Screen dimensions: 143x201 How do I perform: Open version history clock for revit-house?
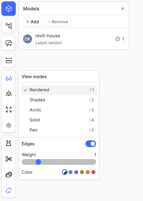(x=120, y=39)
